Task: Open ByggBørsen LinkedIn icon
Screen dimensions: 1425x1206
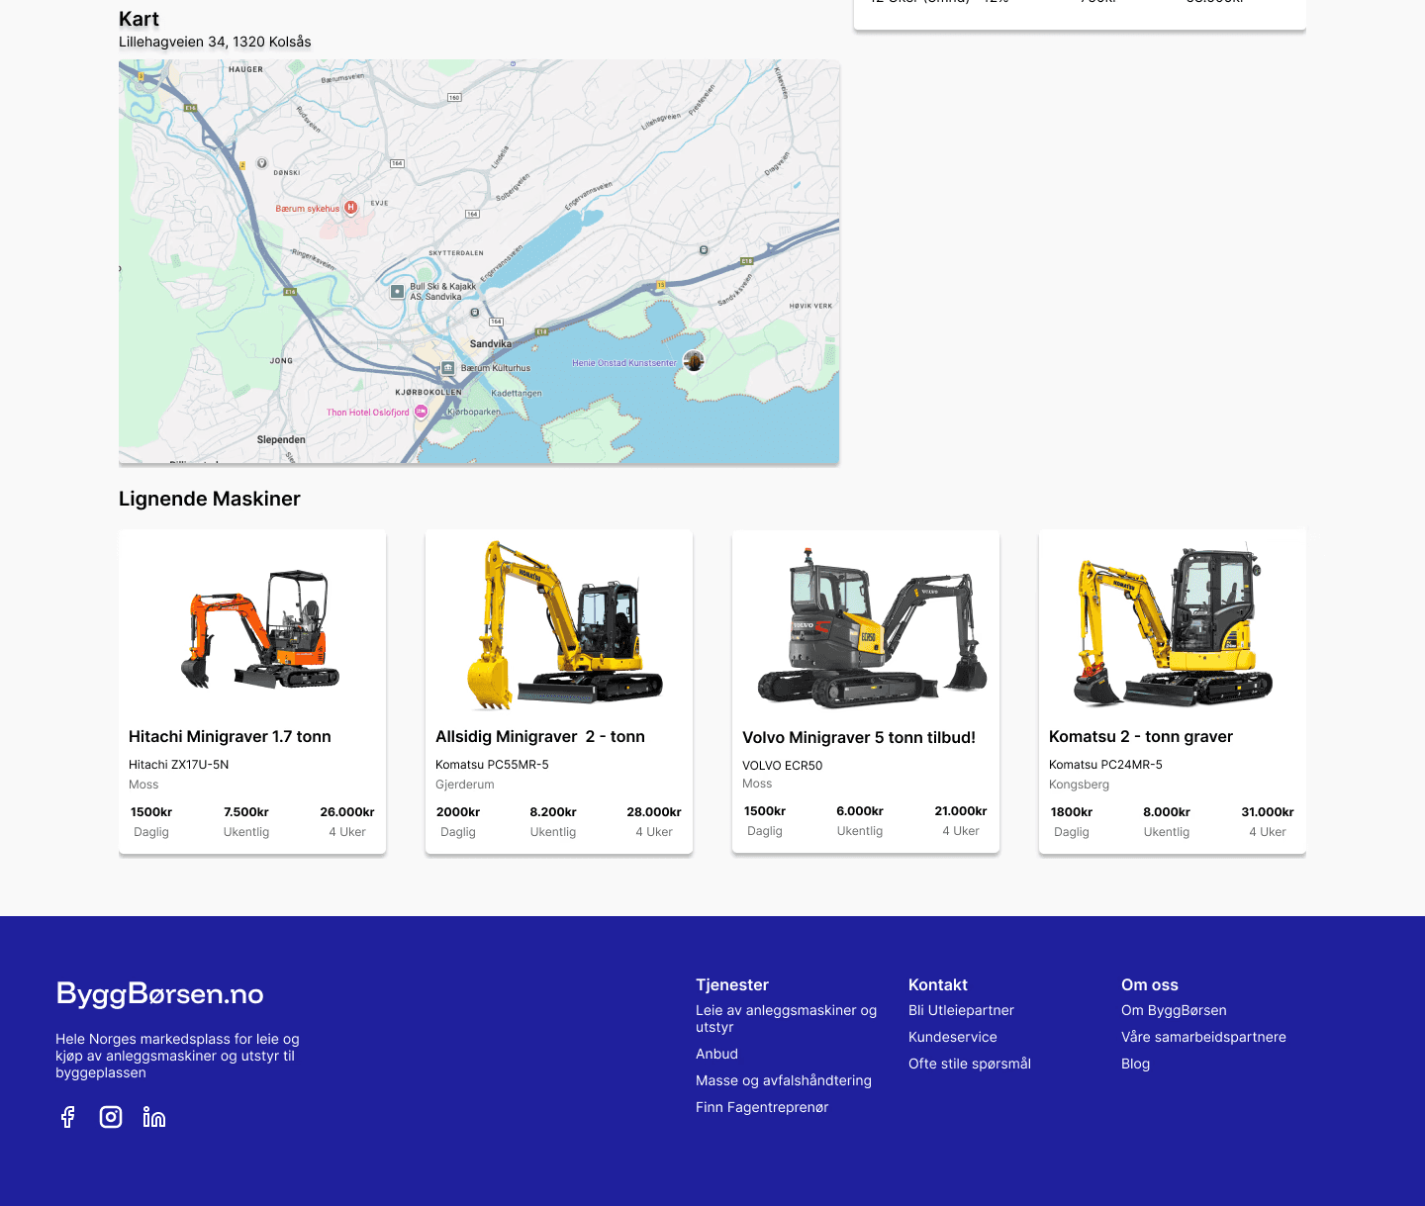Action: [154, 1117]
